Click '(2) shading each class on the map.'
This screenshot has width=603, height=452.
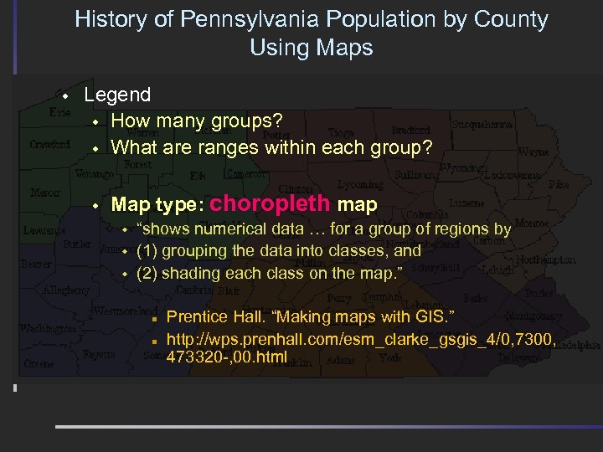(x=269, y=273)
